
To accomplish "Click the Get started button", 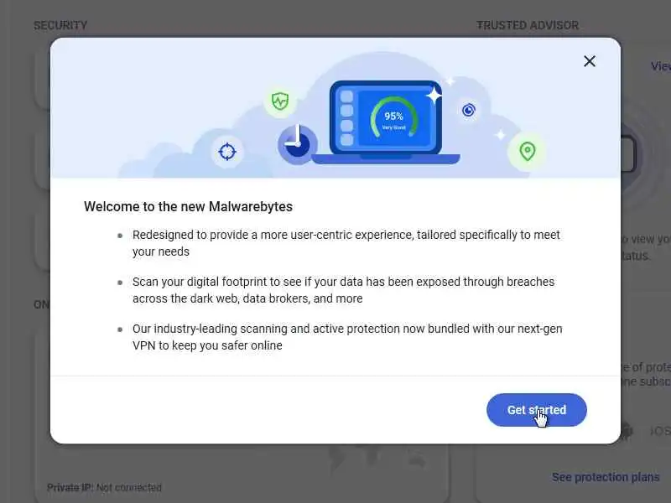I will [537, 410].
